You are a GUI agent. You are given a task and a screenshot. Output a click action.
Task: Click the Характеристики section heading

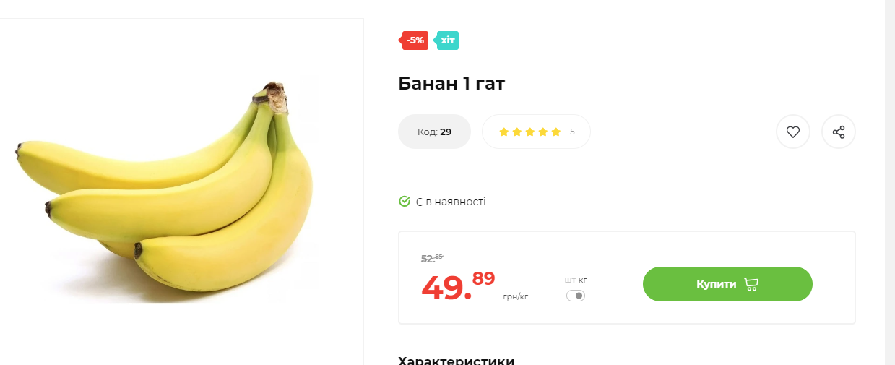click(x=457, y=360)
